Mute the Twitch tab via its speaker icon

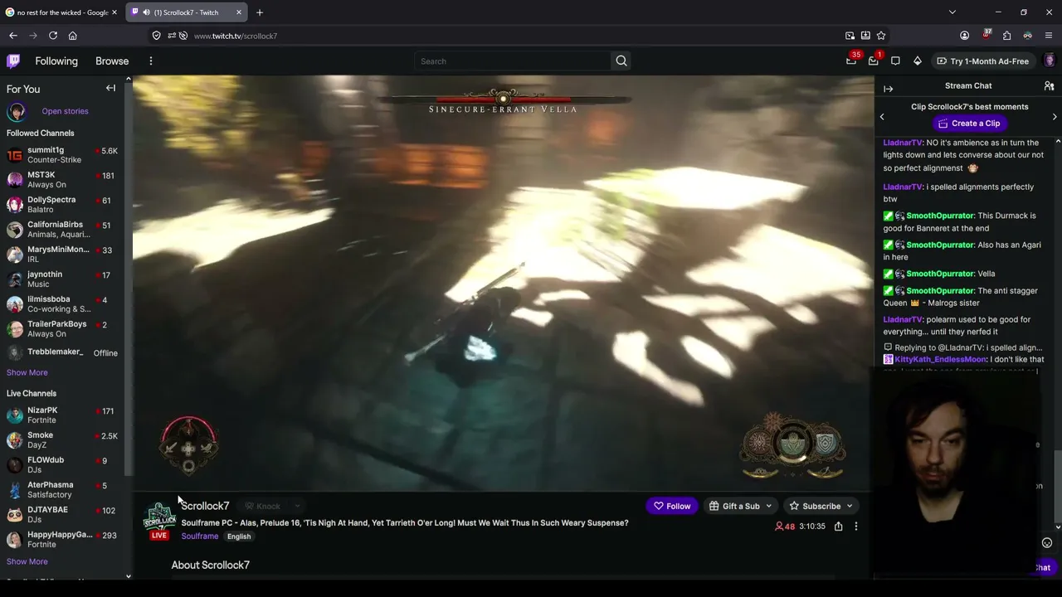(146, 12)
